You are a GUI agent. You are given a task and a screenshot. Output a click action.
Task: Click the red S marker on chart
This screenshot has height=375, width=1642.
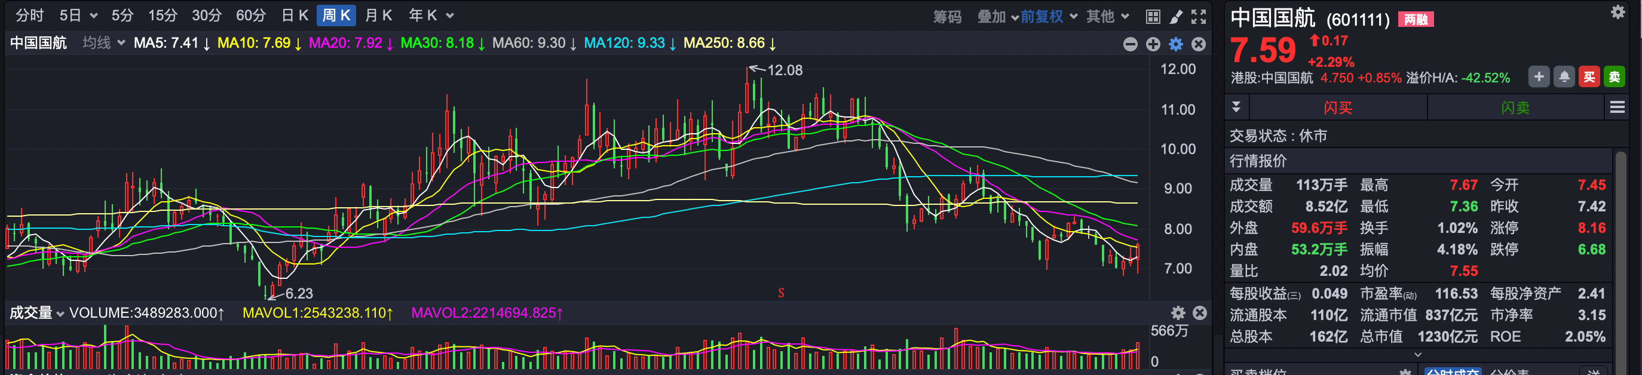781,293
